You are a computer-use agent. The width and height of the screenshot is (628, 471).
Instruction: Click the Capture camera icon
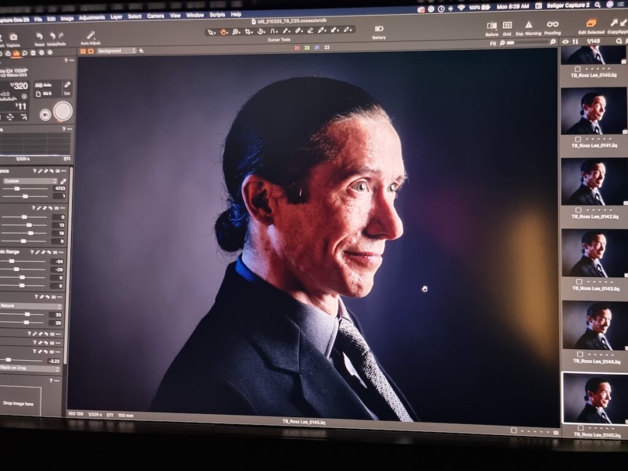click(13, 37)
